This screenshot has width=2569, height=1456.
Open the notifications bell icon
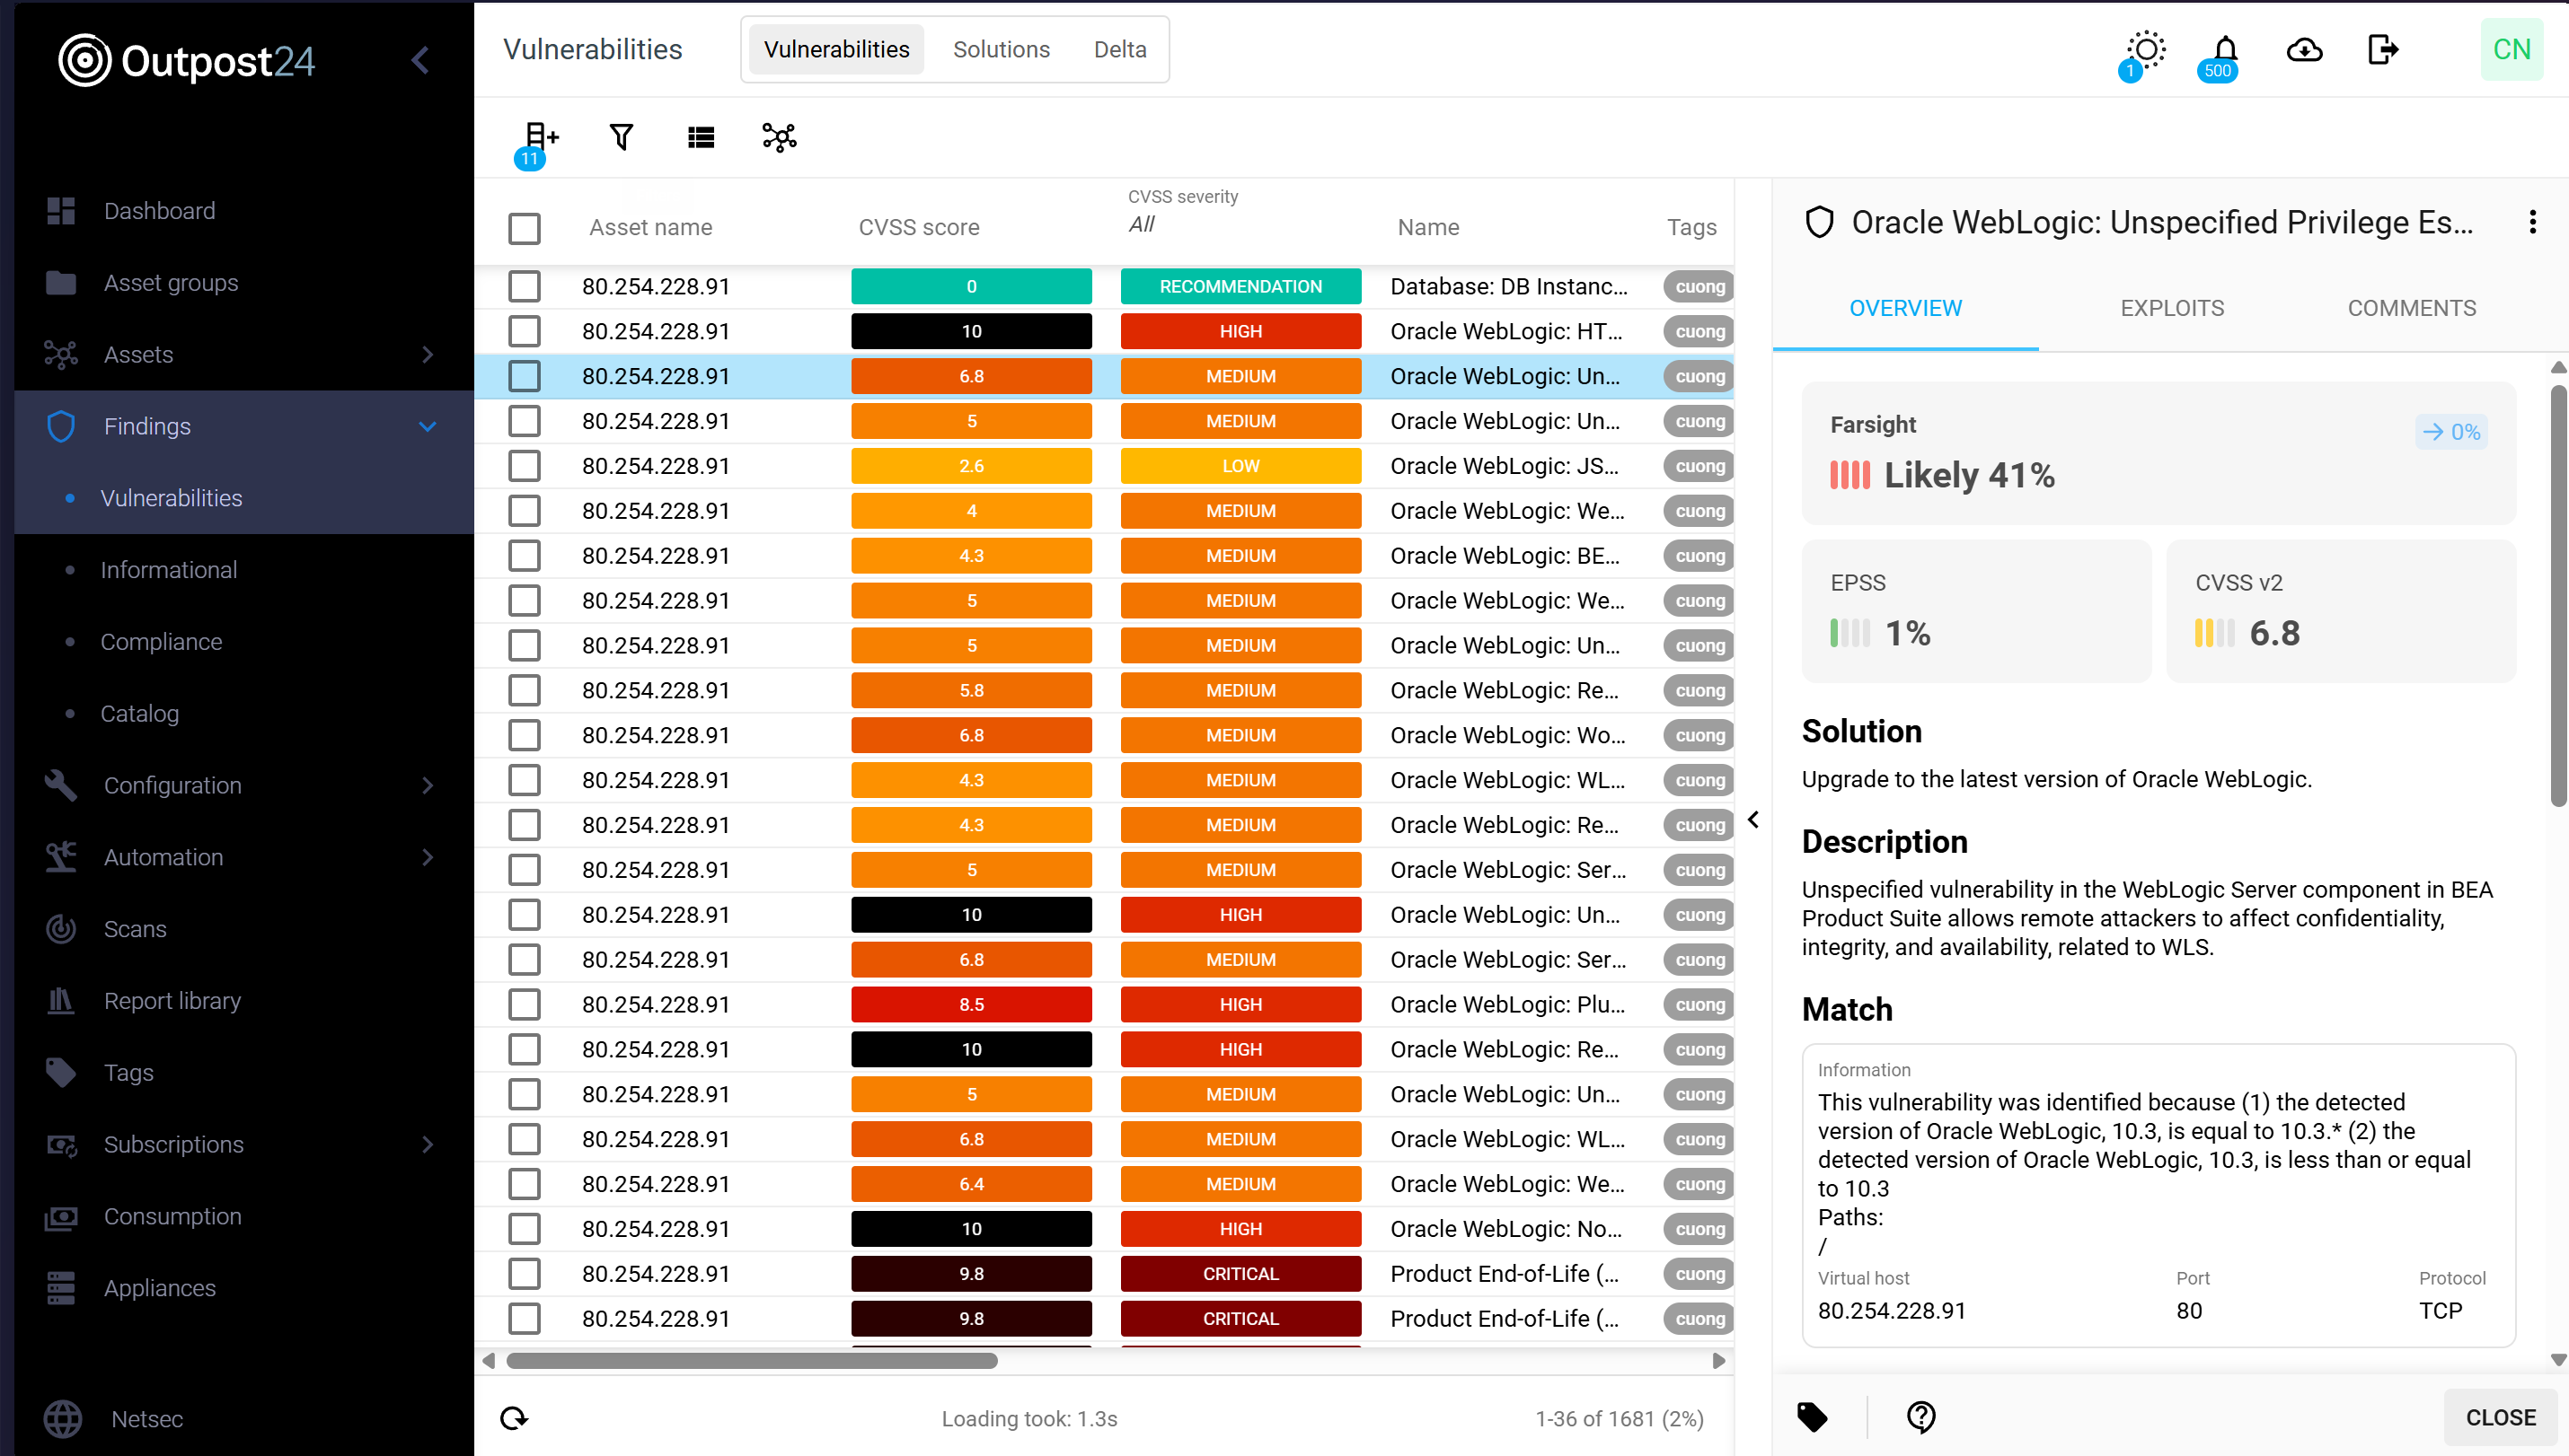click(x=2225, y=50)
